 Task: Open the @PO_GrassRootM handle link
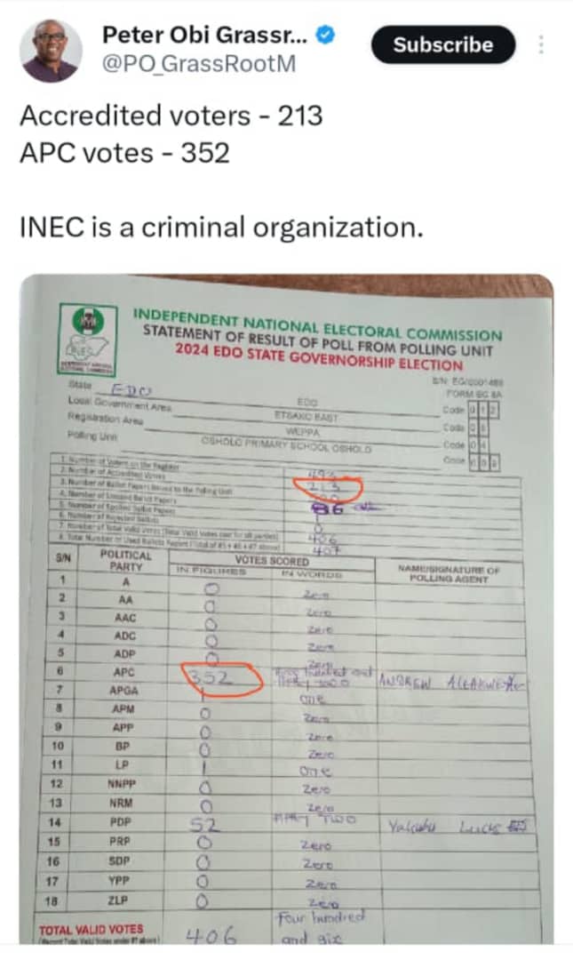click(198, 64)
